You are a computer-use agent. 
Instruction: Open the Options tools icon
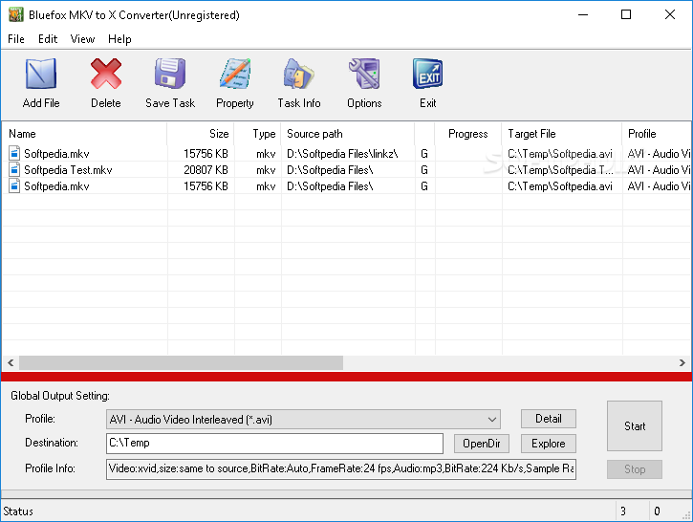point(364,74)
